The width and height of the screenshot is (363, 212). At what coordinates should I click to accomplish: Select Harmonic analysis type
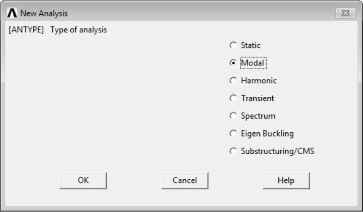click(x=233, y=81)
